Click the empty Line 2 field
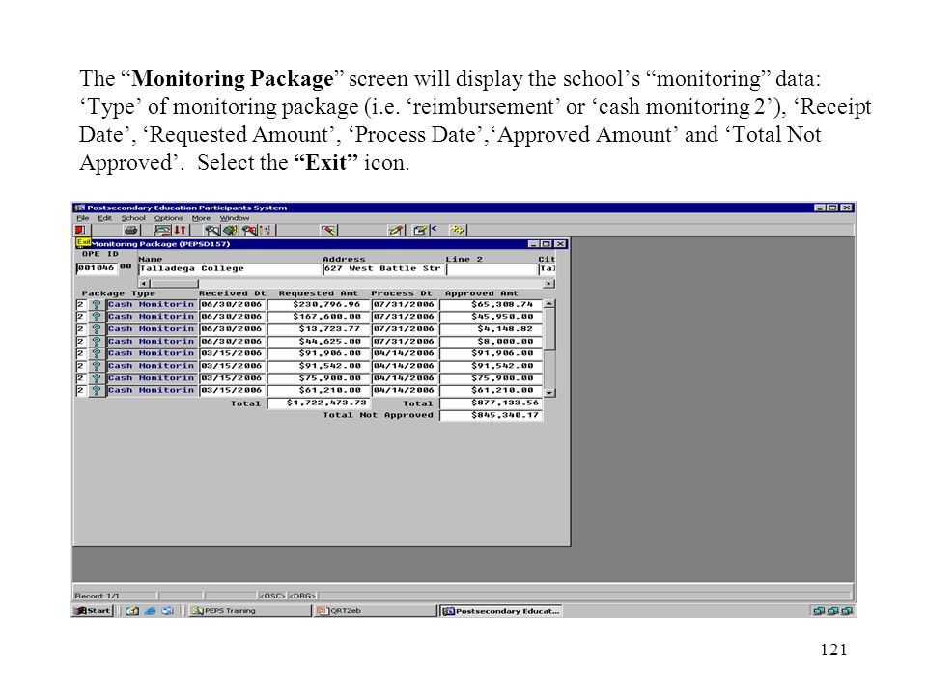The height and width of the screenshot is (695, 927). [x=491, y=269]
